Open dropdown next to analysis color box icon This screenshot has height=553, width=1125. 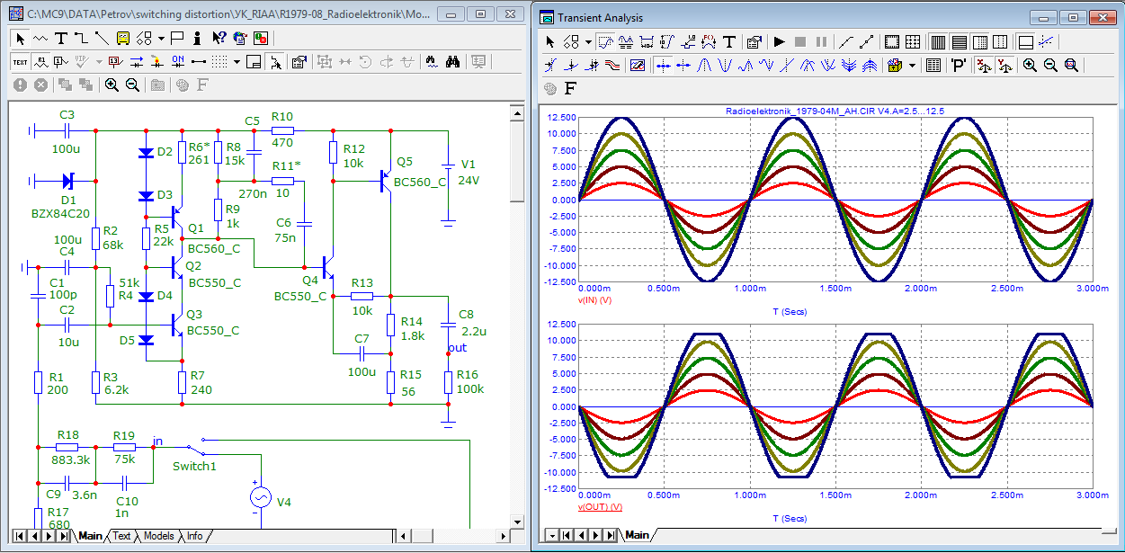(x=912, y=66)
